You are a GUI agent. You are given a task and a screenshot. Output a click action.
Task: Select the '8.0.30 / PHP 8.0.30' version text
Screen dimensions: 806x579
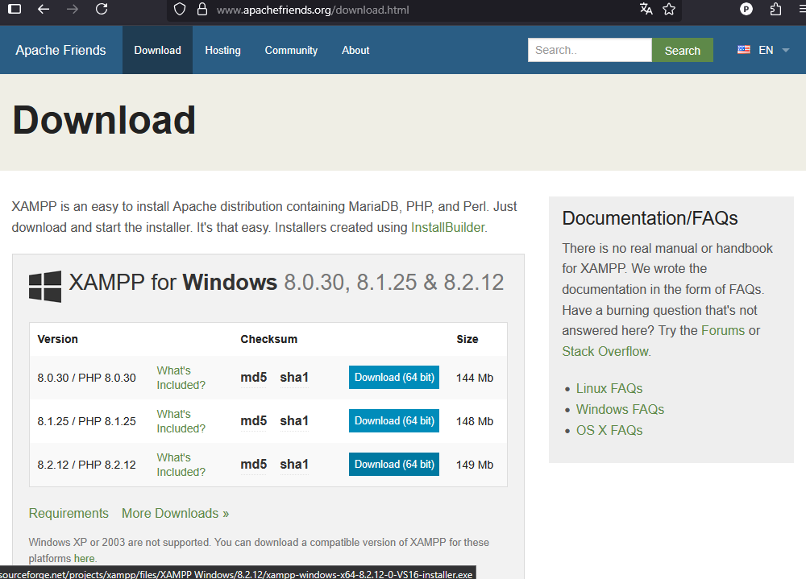[86, 378]
